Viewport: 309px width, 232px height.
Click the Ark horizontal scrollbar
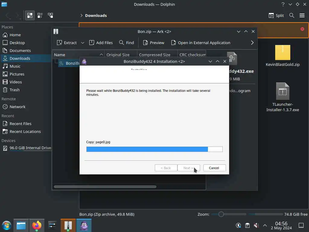click(x=105, y=187)
